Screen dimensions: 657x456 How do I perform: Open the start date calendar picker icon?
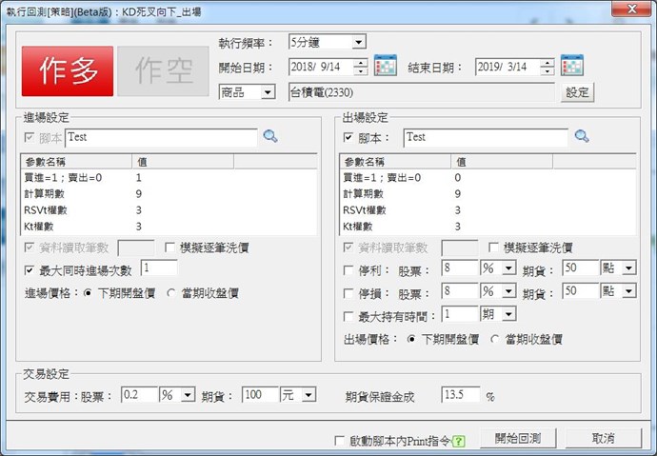(385, 65)
